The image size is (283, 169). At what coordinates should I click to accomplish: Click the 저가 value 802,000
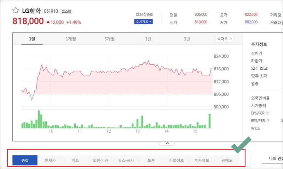coord(251,22)
